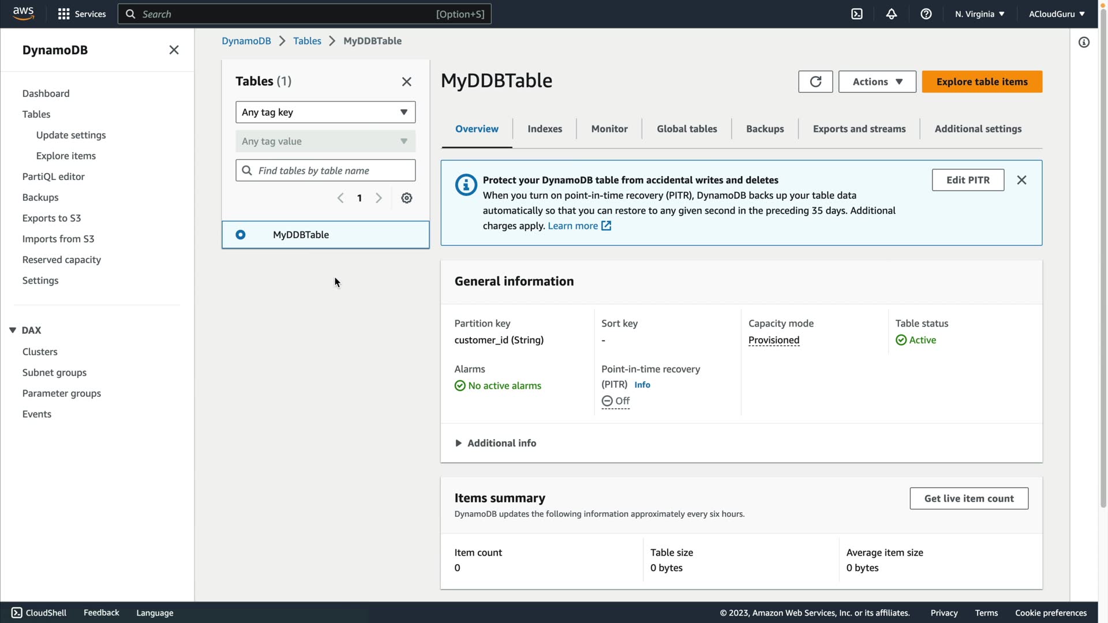Viewport: 1108px width, 623px height.
Task: Open the Services grid menu icon
Action: [64, 14]
